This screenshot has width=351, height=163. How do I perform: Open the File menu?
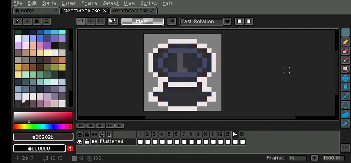coord(18,3)
